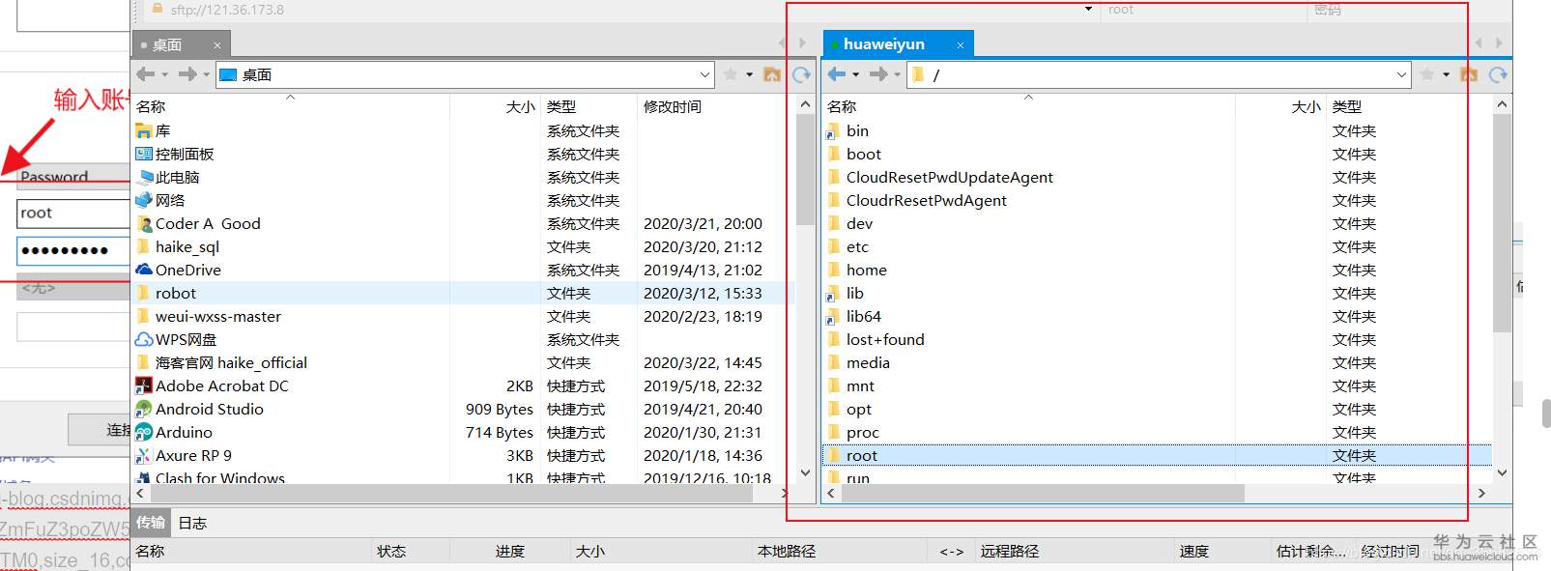This screenshot has width=1551, height=571.
Task: Select haike_sql folder in local list
Action: (178, 246)
